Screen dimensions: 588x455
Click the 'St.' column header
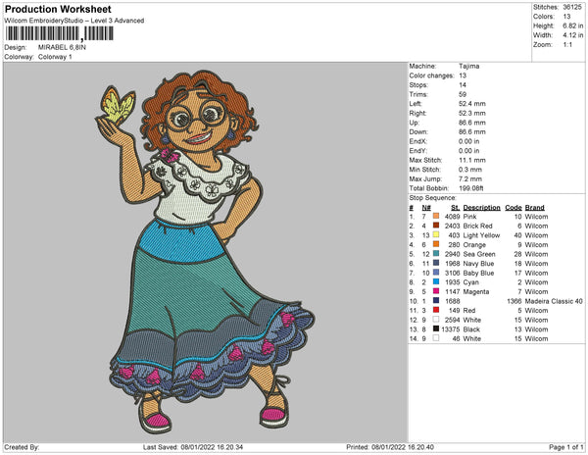tap(456, 208)
